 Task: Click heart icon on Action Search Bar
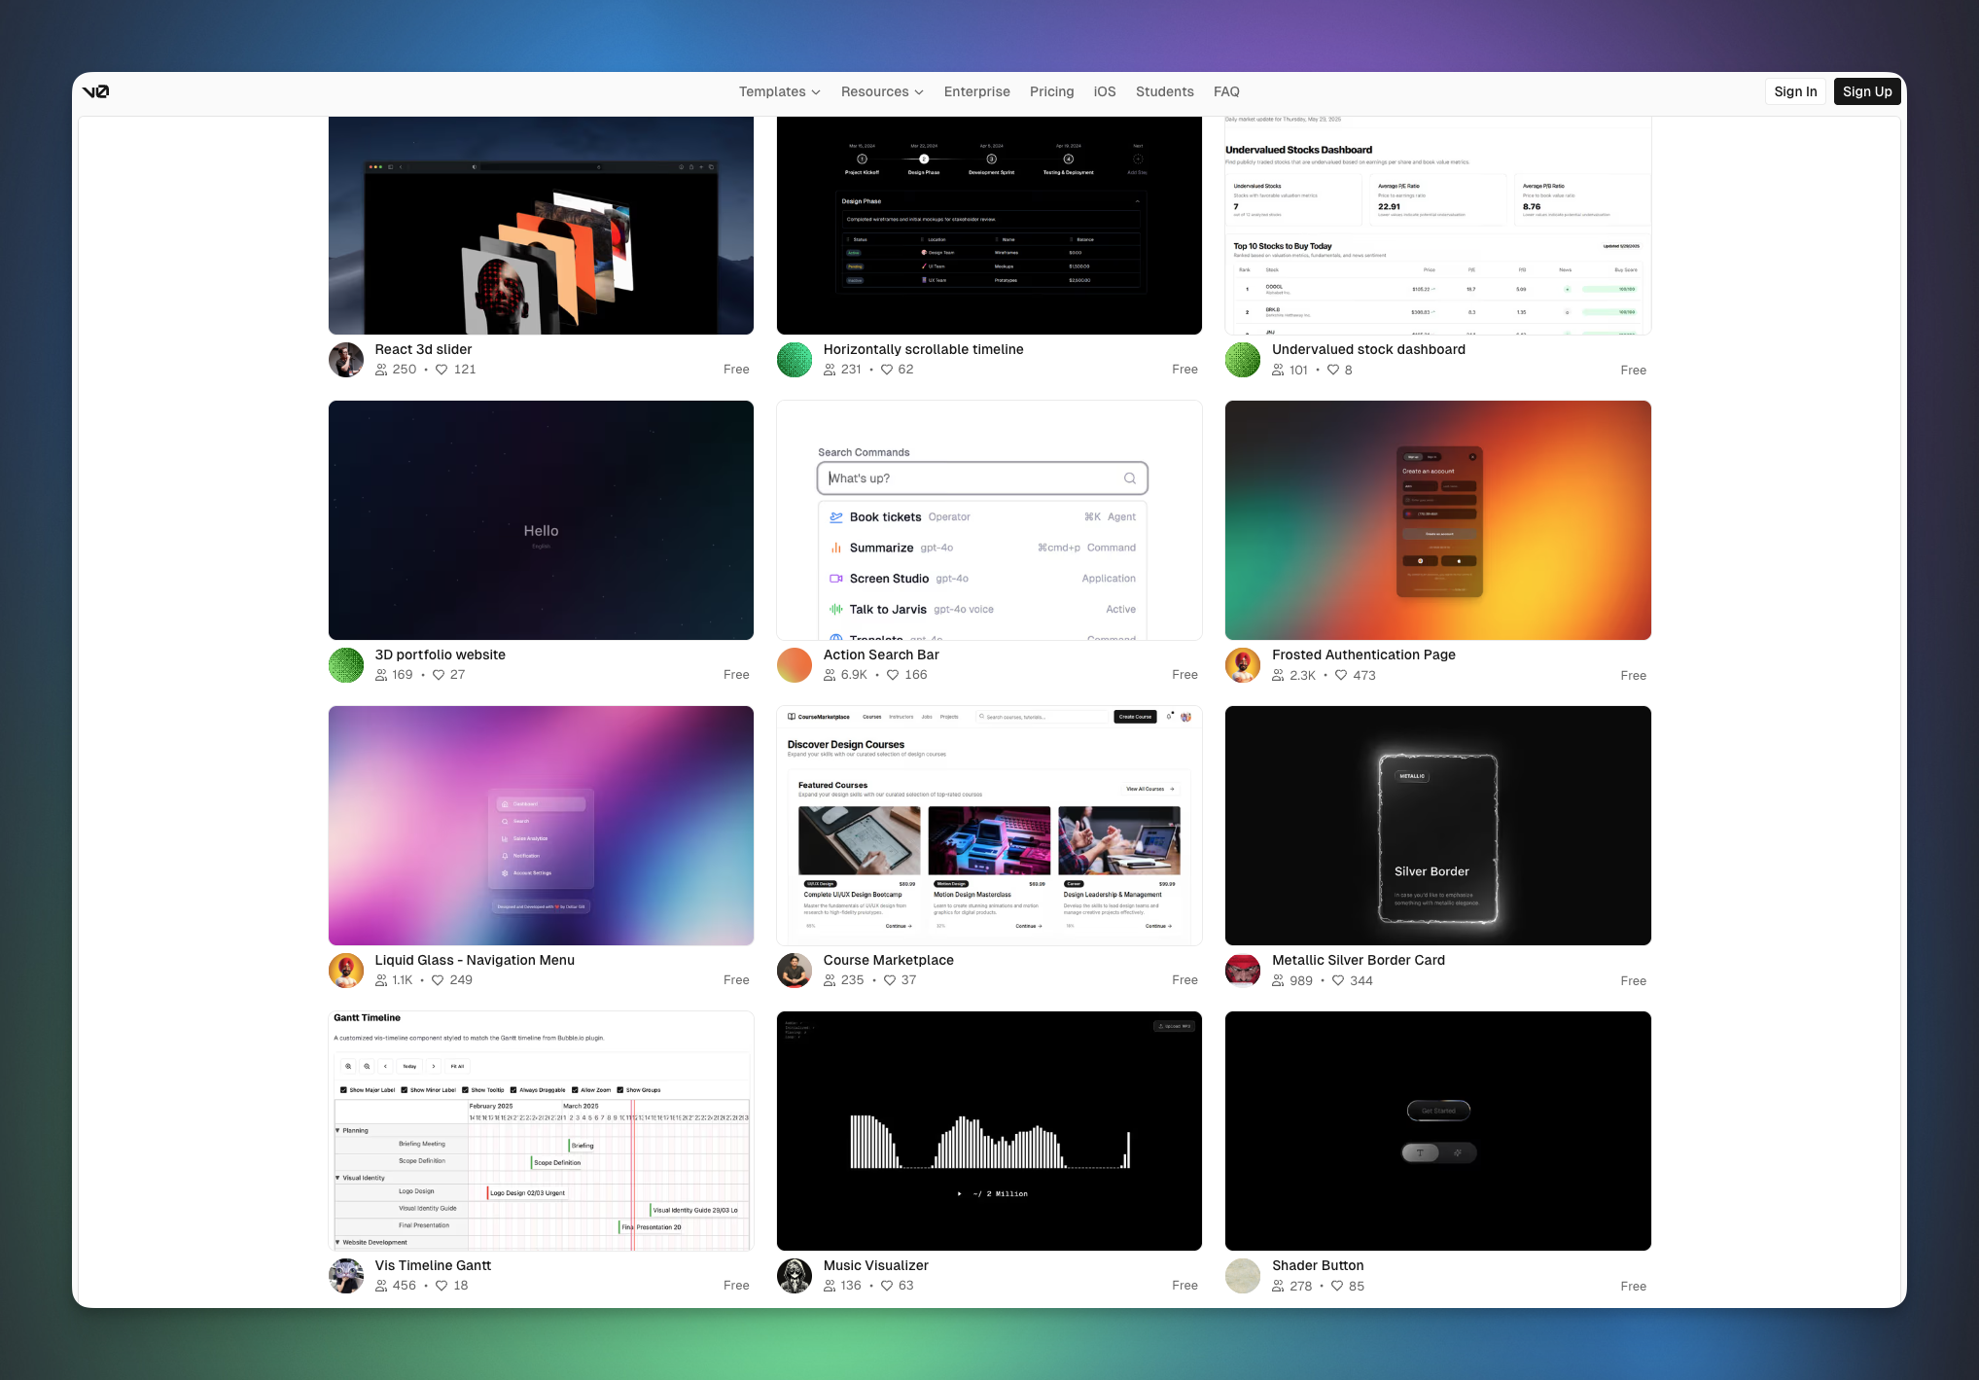click(x=893, y=675)
